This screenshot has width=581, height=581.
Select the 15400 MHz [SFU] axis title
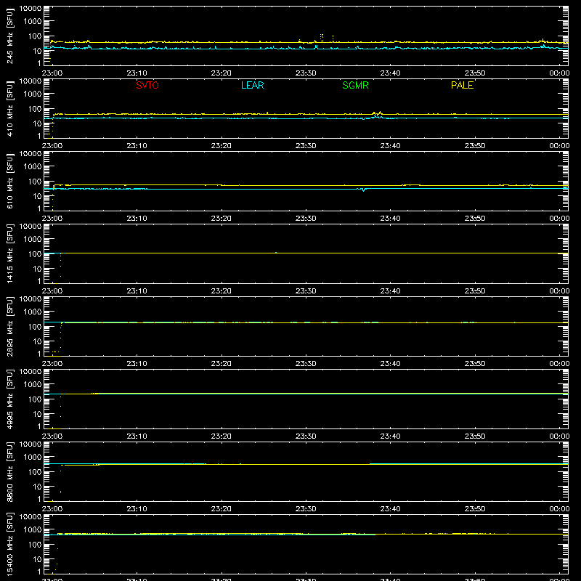point(9,544)
